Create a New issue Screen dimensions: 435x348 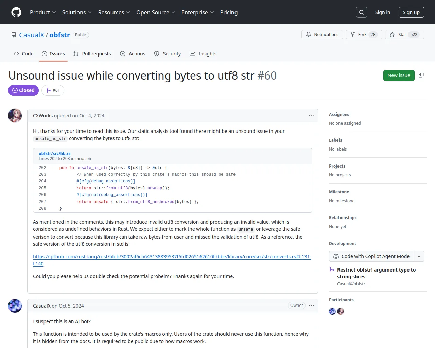tap(399, 75)
